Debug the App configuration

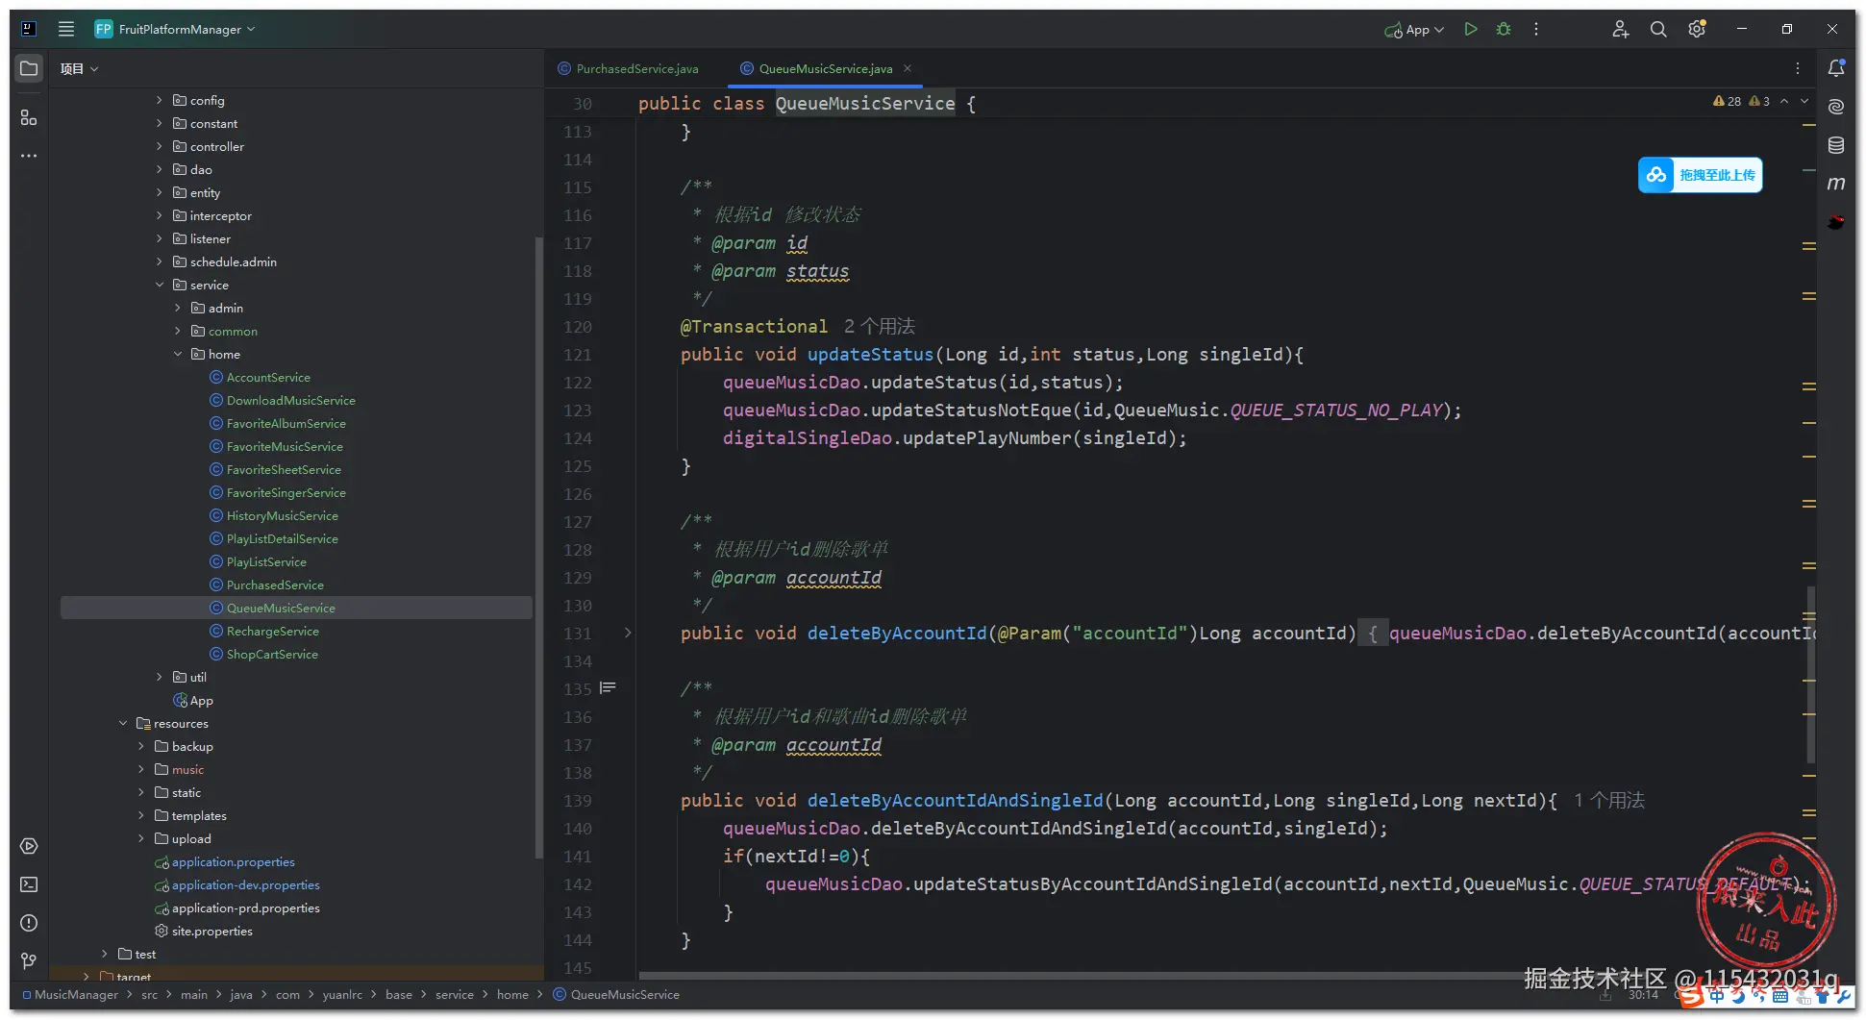[x=1504, y=29]
